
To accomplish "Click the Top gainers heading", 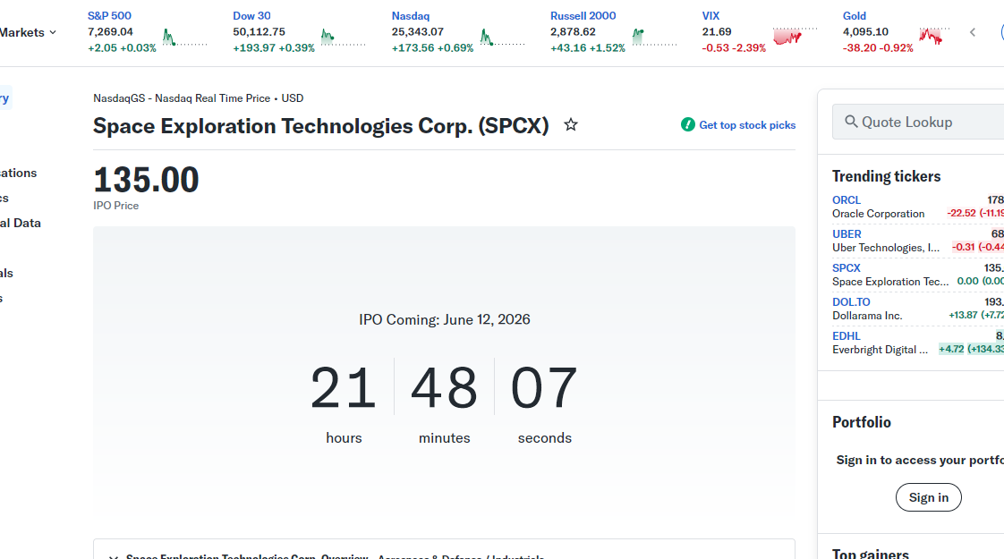I will pos(870,554).
